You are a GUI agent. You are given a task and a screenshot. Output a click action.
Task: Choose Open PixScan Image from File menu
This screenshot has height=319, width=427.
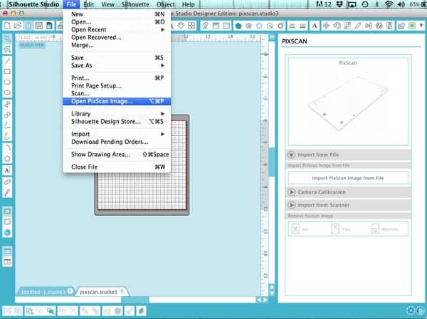(x=117, y=101)
